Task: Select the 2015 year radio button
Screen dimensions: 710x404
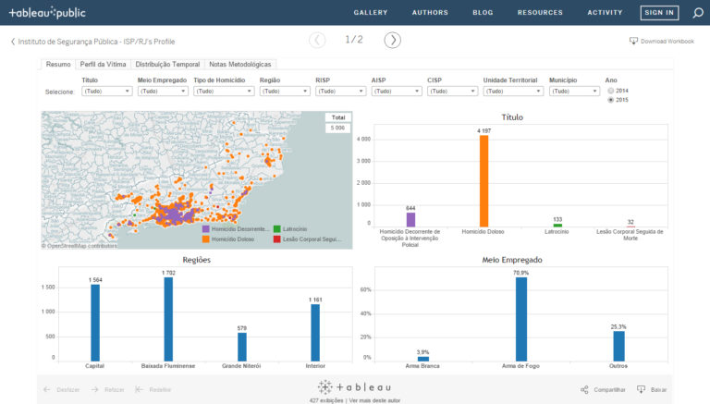Action: [x=610, y=100]
